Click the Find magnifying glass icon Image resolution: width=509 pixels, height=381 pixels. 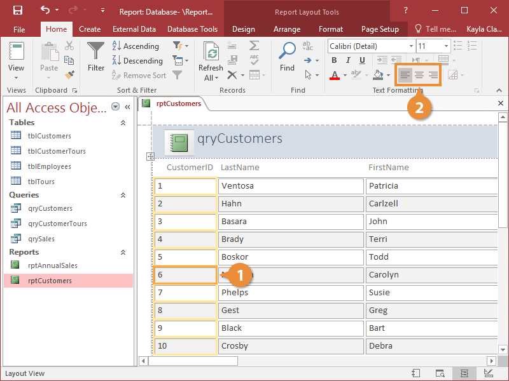[x=288, y=51]
